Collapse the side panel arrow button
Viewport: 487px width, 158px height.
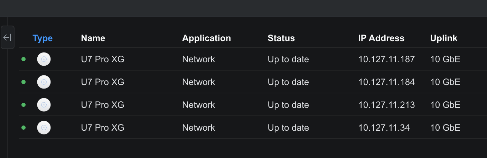coord(8,37)
